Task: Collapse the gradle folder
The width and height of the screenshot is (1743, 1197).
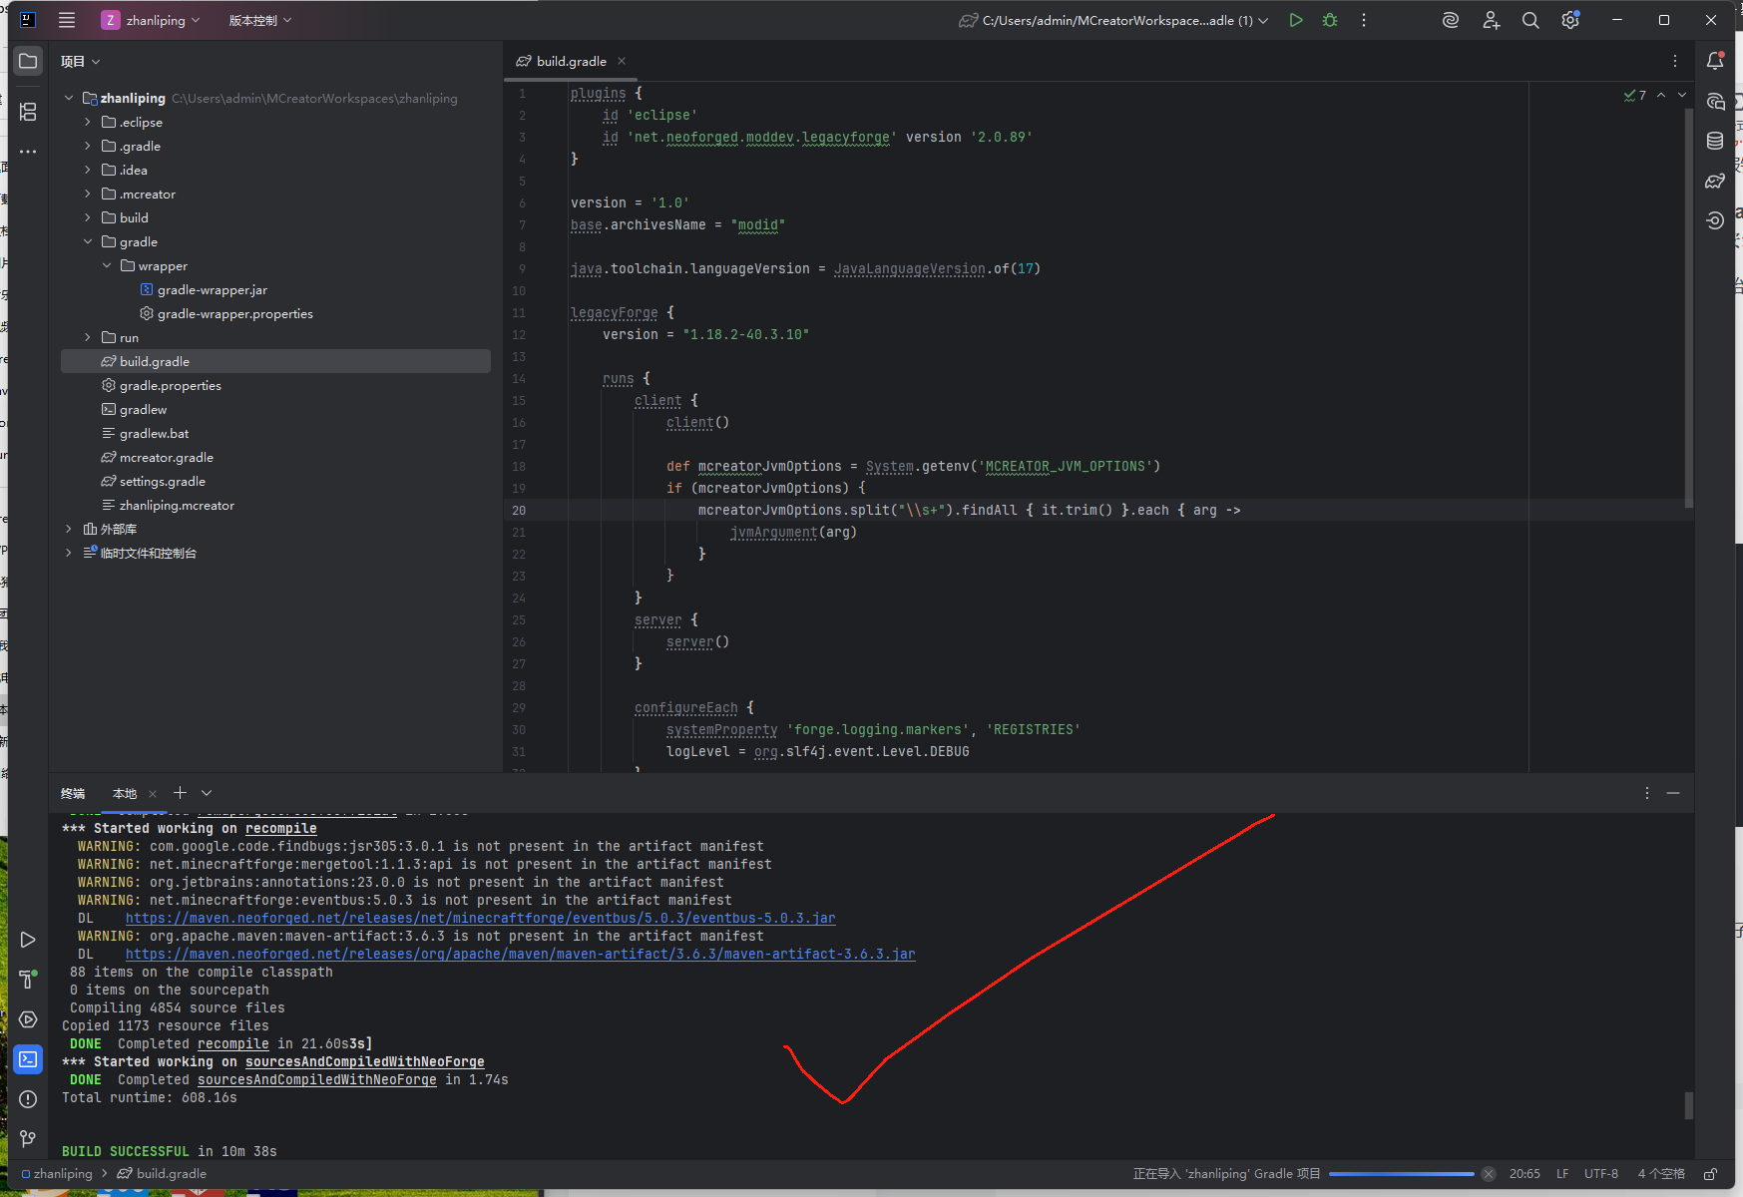Action: tap(88, 241)
